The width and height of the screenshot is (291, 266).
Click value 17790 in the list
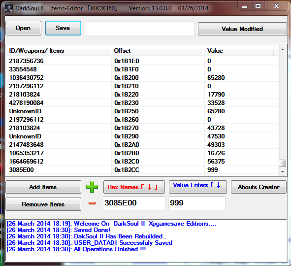216,94
